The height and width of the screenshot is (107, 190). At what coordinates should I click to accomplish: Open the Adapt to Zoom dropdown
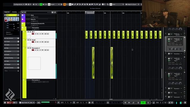pos(132,4)
